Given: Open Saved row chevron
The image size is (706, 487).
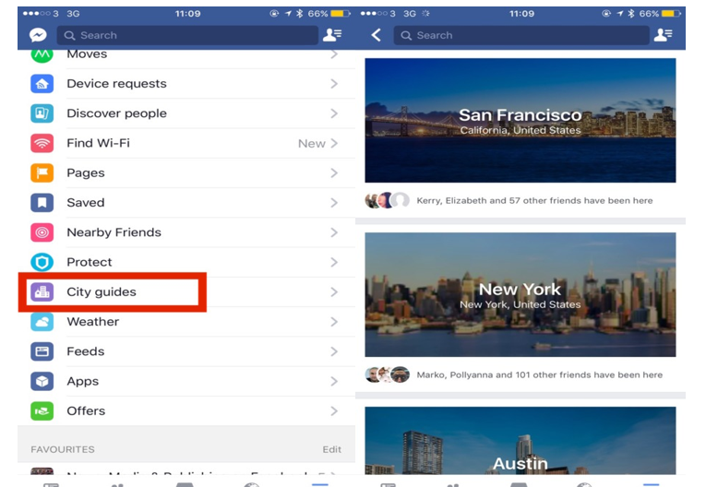Looking at the screenshot, I should [334, 203].
